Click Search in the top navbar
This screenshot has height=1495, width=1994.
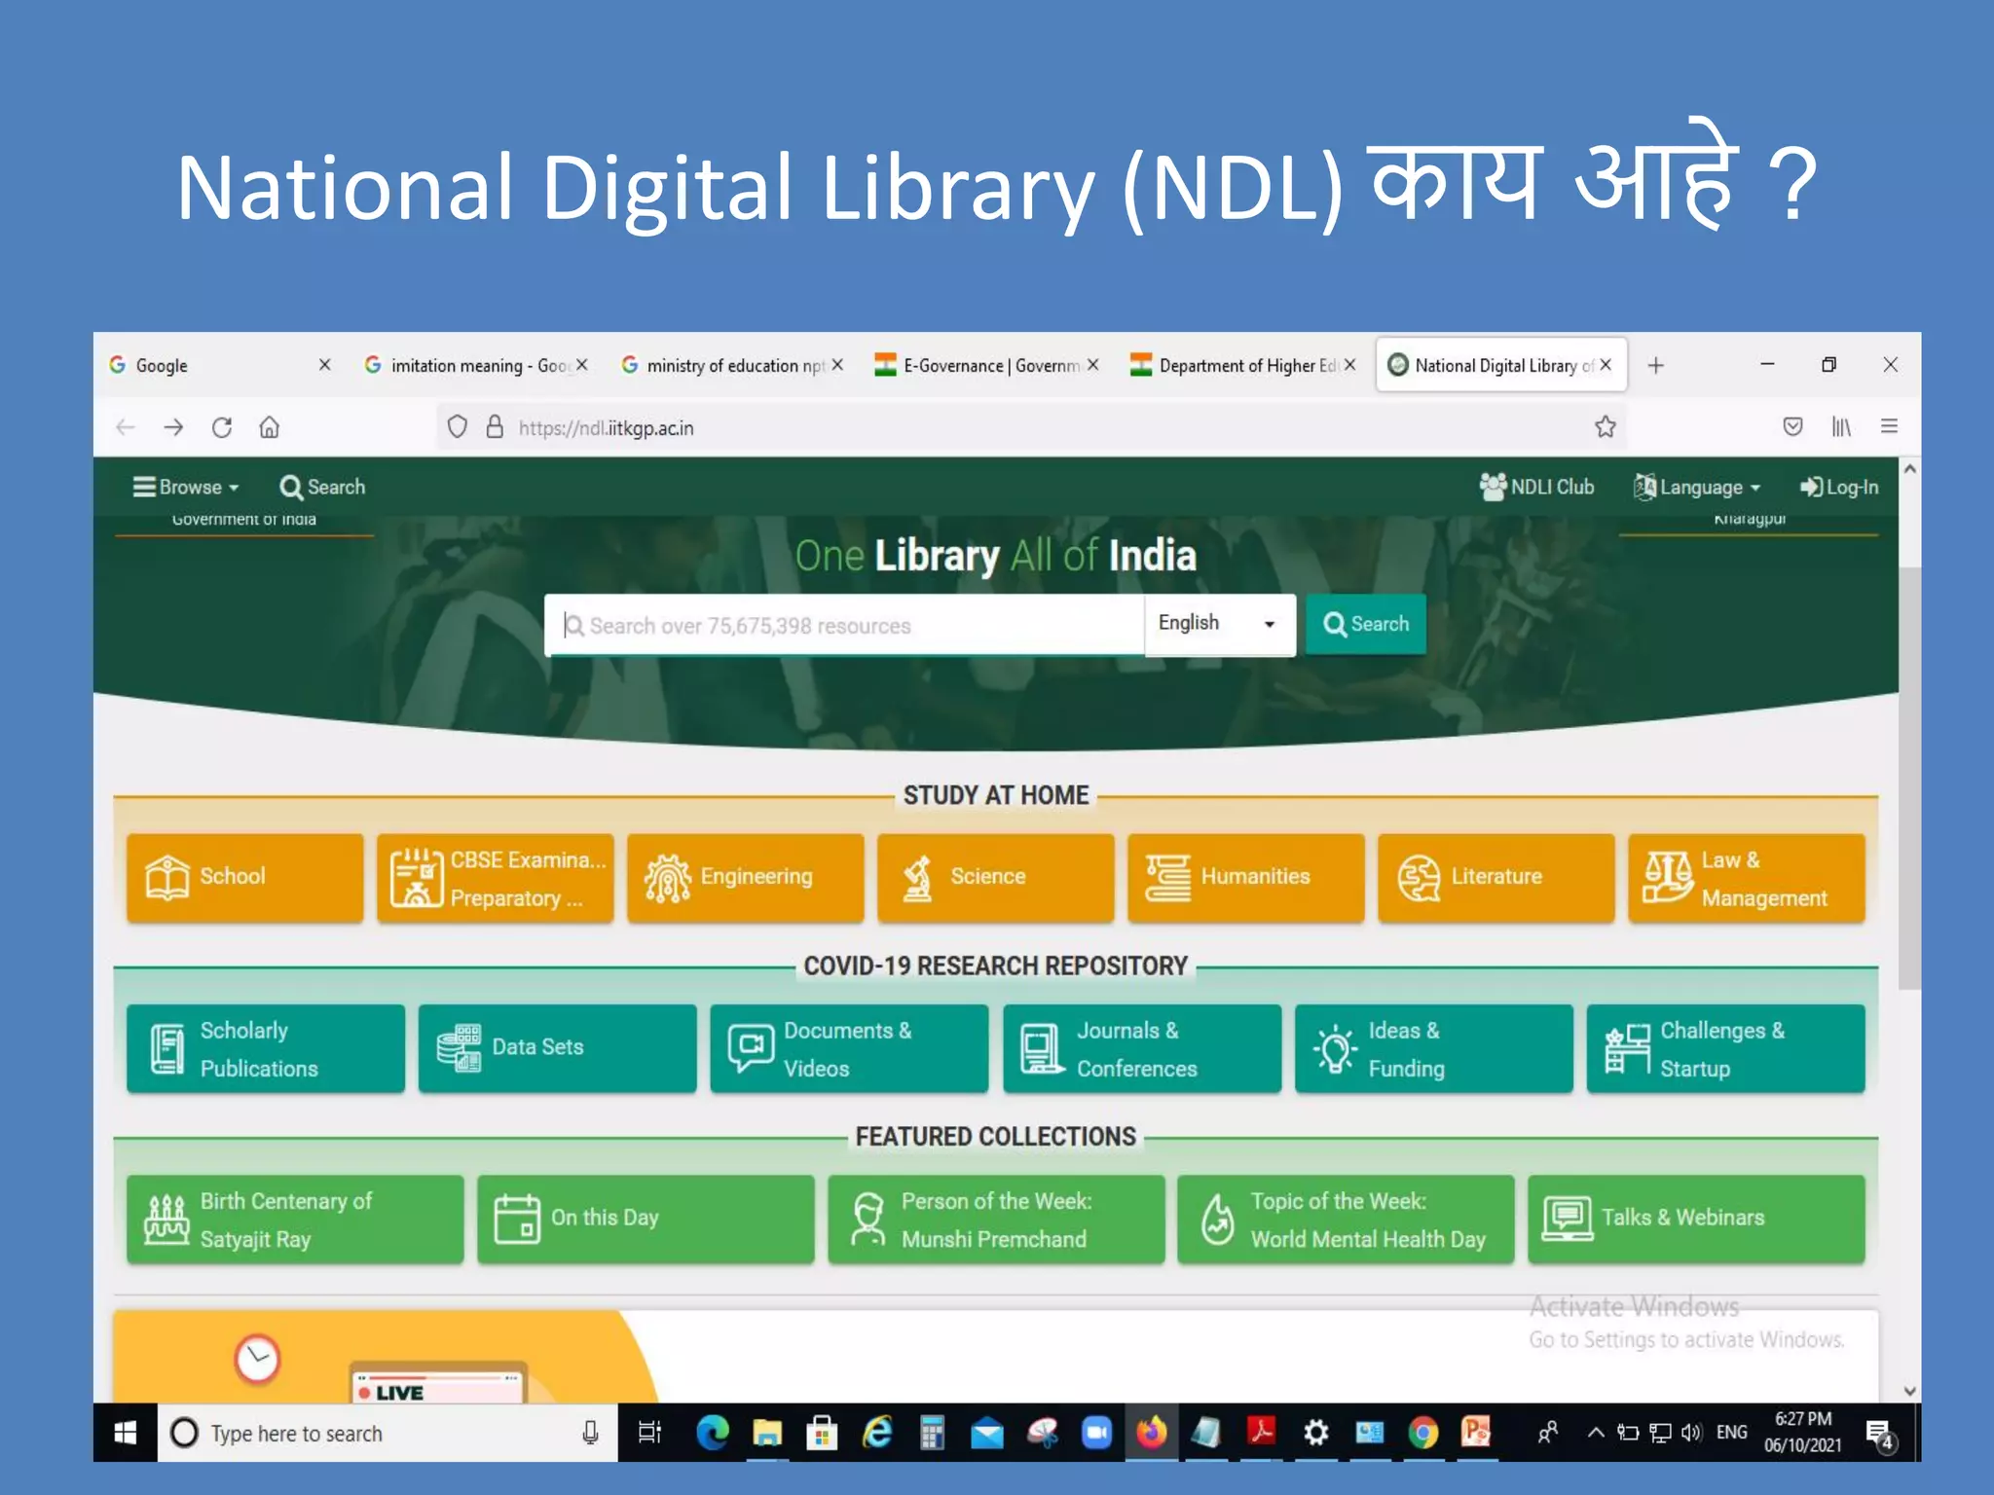pyautogui.click(x=322, y=487)
